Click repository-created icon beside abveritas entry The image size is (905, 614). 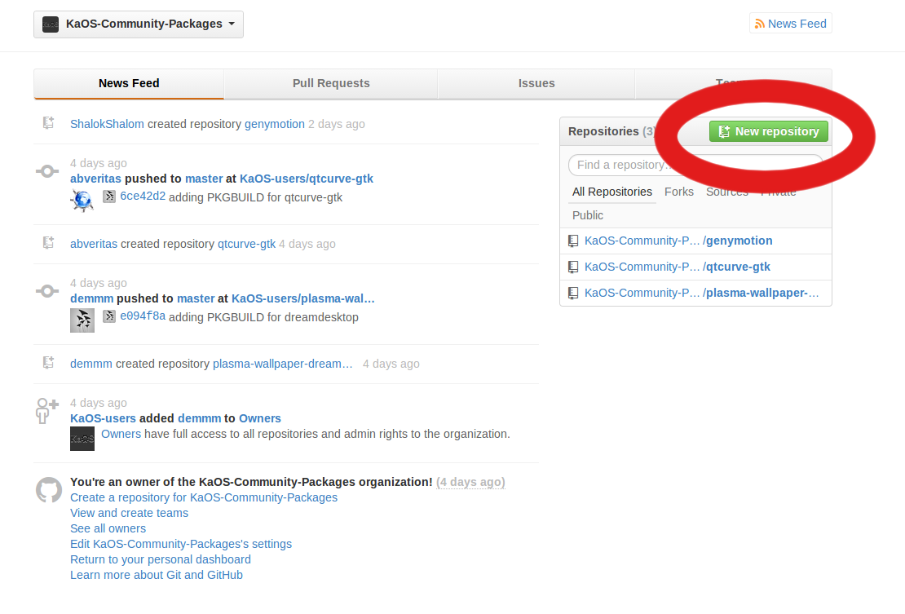point(48,242)
